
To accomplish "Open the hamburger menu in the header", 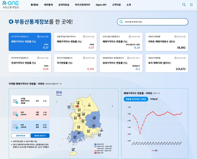I will tap(191, 5).
